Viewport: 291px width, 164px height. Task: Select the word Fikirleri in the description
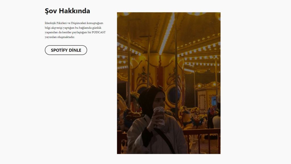coord(62,23)
